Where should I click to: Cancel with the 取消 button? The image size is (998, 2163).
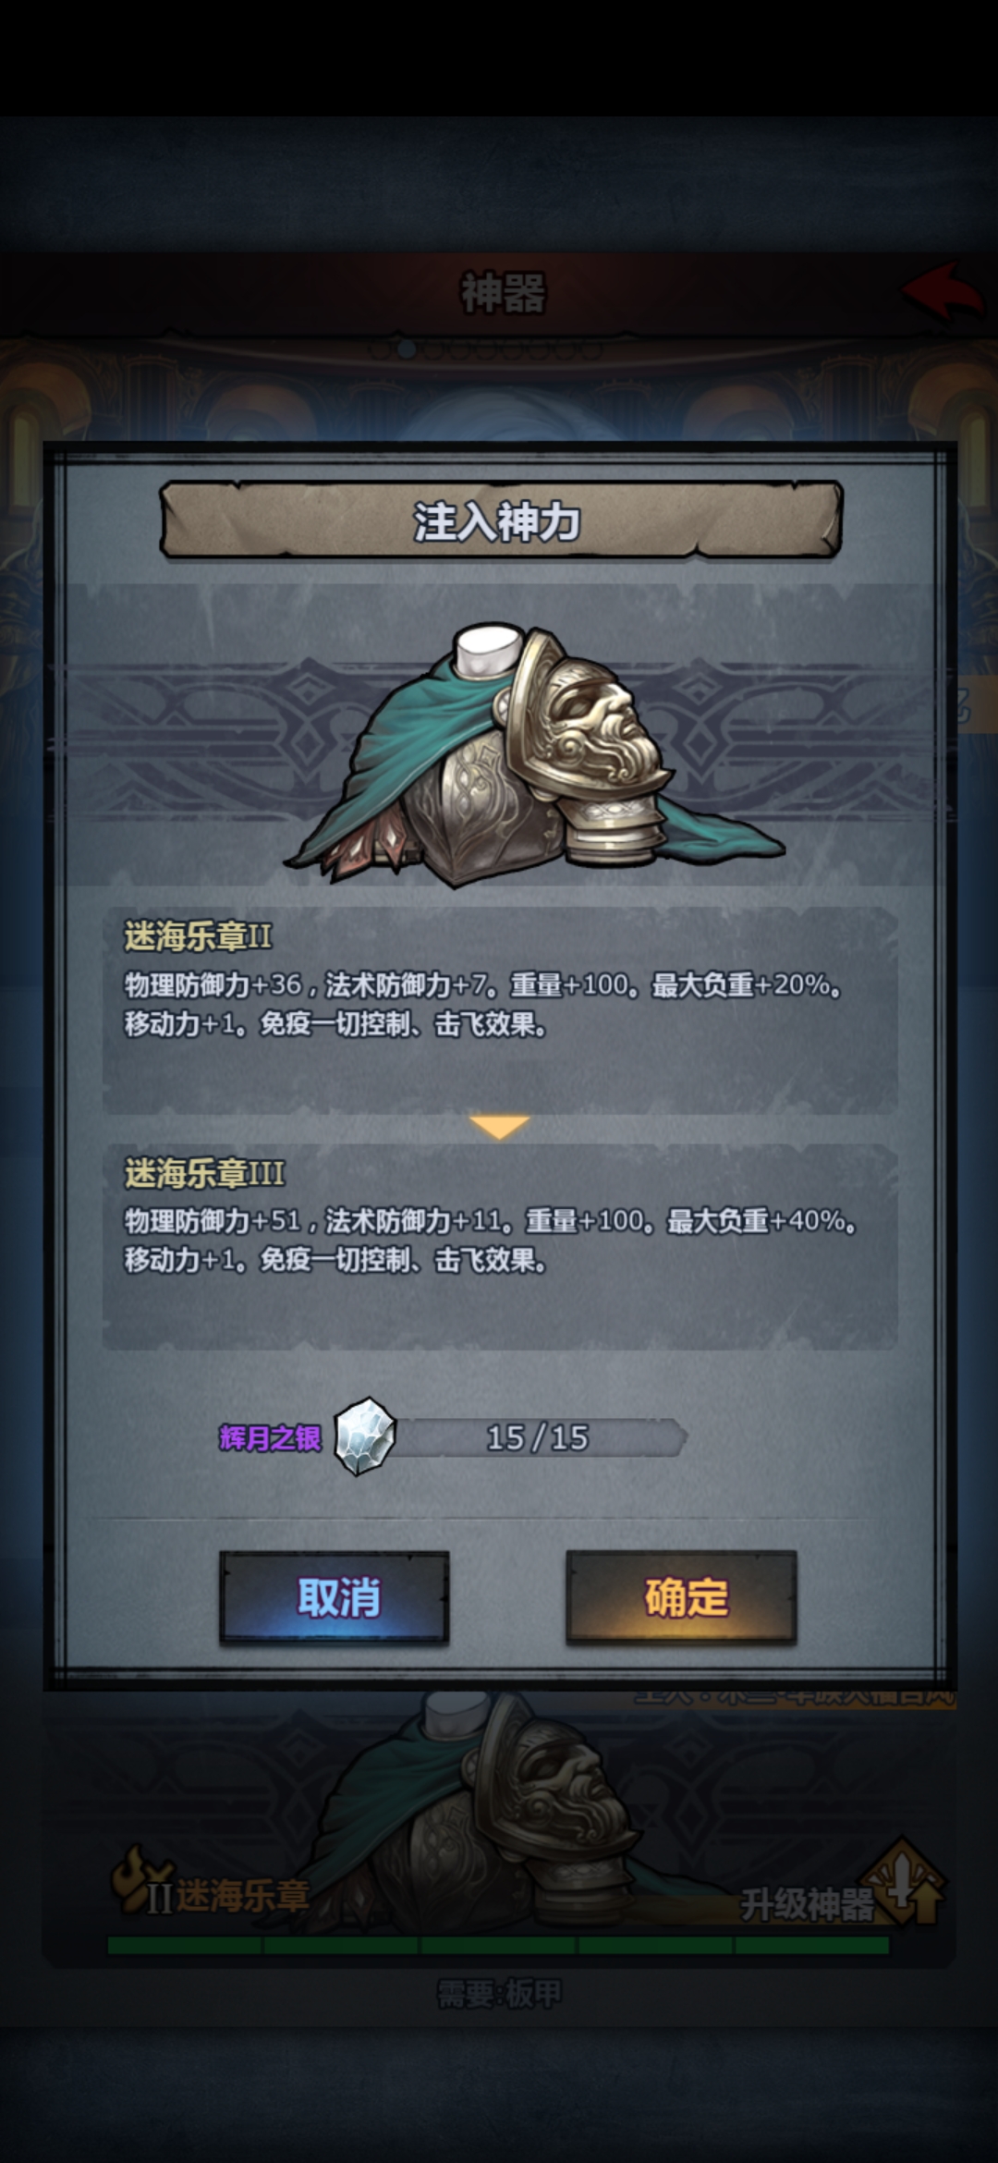pos(335,1596)
